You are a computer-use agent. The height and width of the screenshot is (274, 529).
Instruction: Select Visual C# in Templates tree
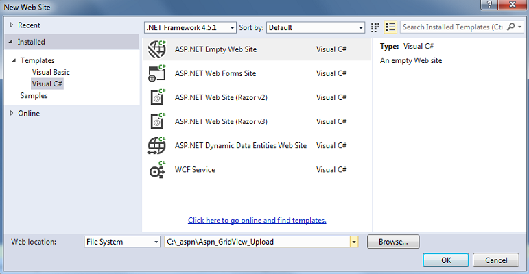pos(47,84)
